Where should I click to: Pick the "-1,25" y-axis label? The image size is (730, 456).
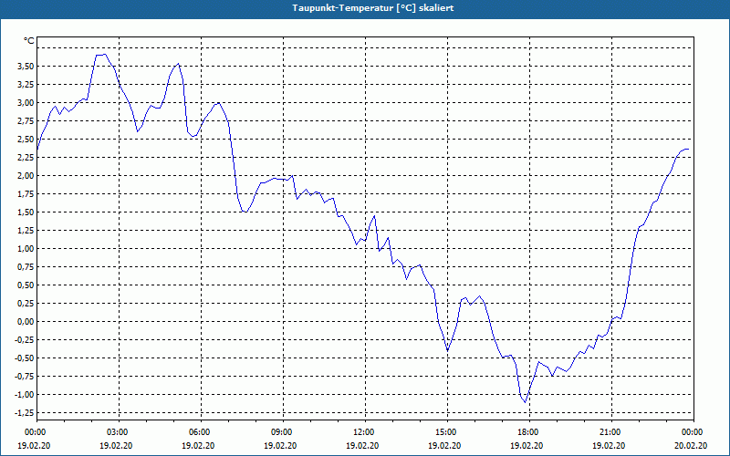click(x=25, y=413)
